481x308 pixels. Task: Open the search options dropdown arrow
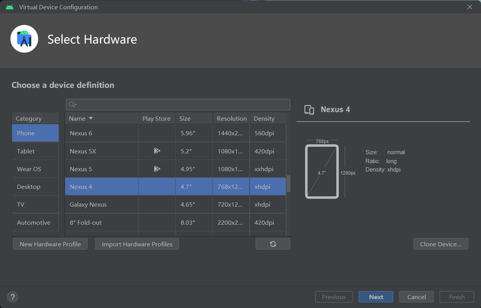pyautogui.click(x=75, y=105)
